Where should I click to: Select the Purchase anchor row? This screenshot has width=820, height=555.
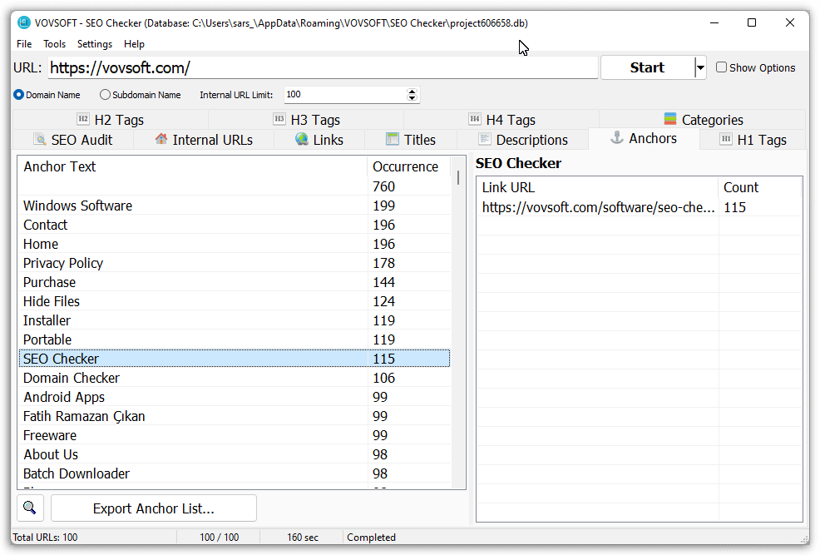235,282
